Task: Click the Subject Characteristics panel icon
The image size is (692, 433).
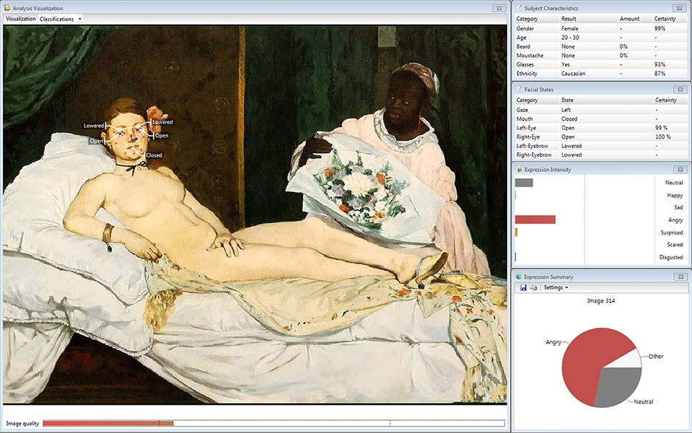Action: 519,8
